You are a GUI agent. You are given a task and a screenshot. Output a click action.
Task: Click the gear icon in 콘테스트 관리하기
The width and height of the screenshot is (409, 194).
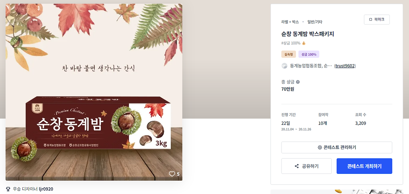[320, 147]
